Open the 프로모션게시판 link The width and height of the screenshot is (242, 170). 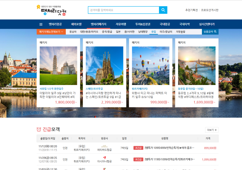tap(209, 10)
